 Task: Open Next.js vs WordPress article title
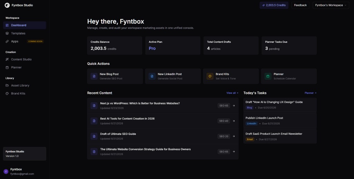coord(140,104)
